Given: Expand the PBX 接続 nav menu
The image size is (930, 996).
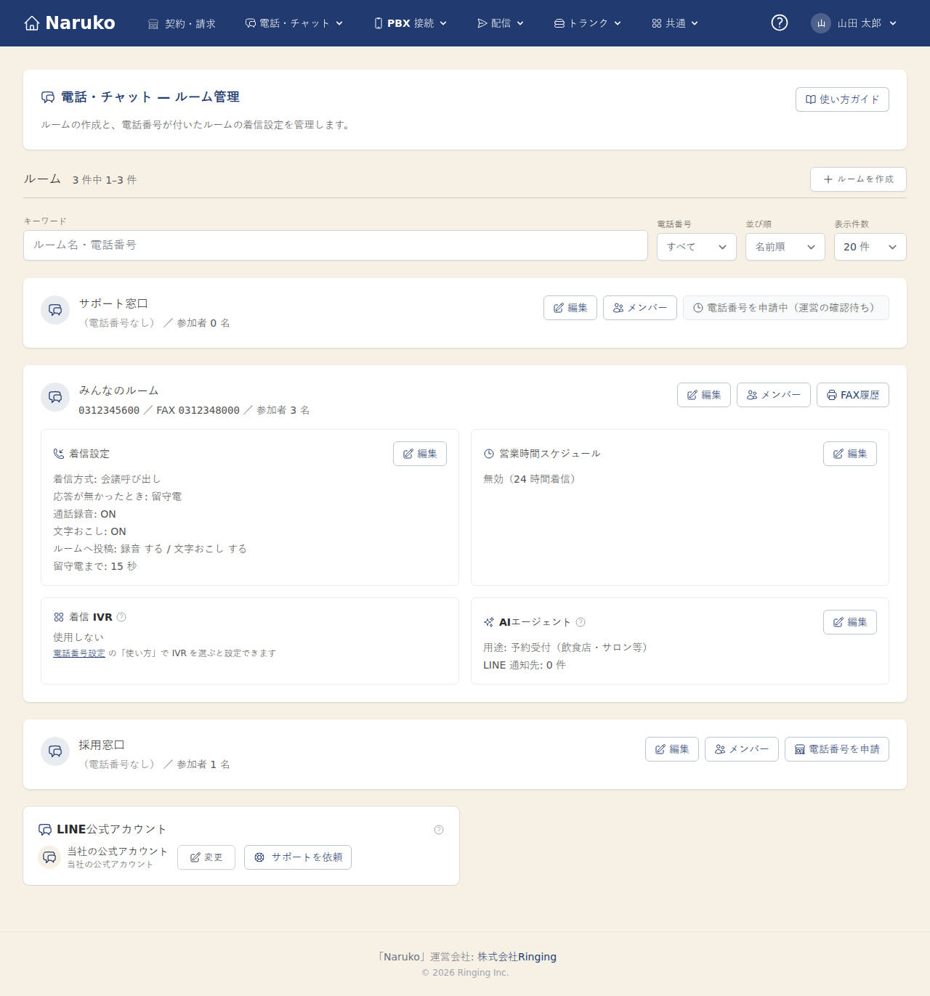Looking at the screenshot, I should 411,23.
